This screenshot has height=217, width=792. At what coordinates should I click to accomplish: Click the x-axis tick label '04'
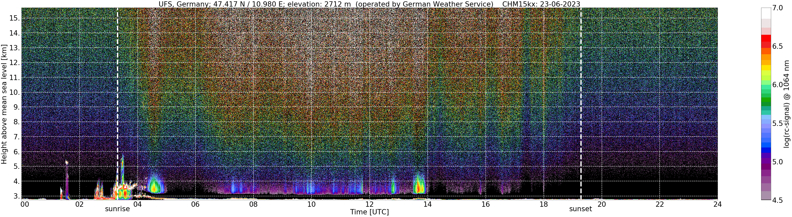point(137,204)
